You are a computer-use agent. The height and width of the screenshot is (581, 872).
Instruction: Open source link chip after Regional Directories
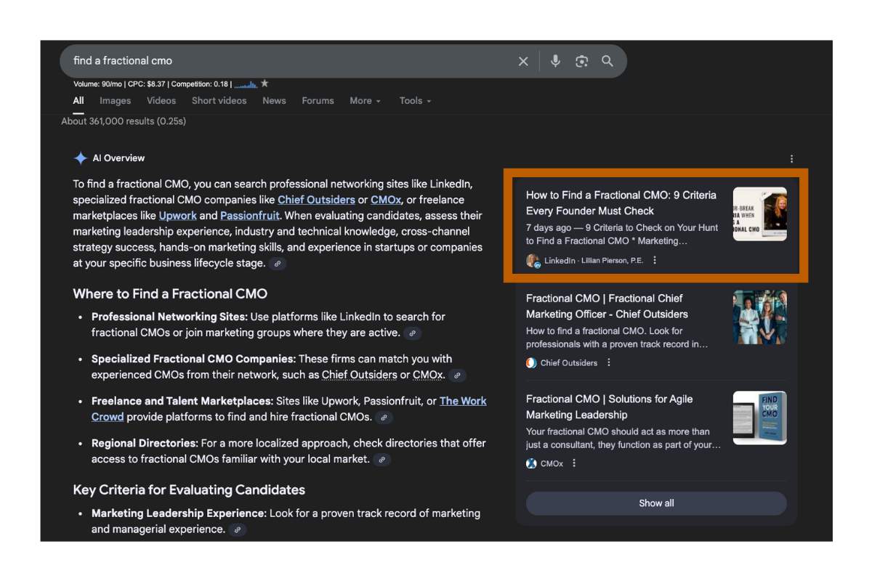(x=381, y=460)
